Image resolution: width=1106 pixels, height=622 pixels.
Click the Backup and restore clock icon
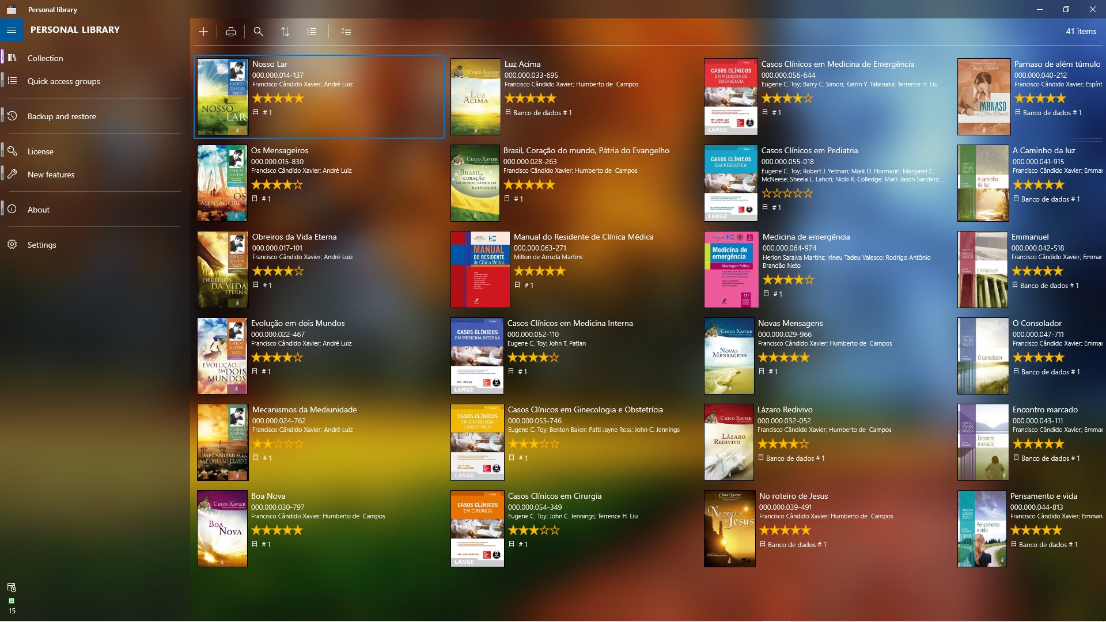click(12, 116)
